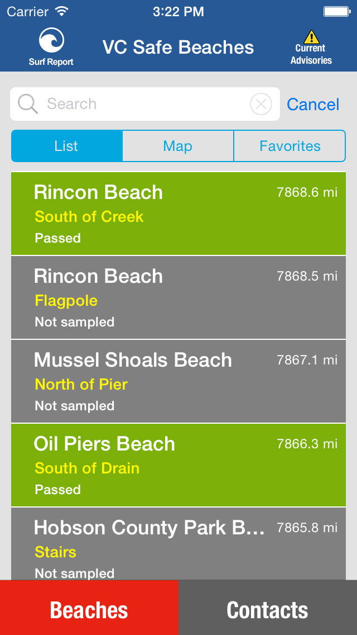Select the Beaches bottom tab
The width and height of the screenshot is (357, 635).
pos(89,609)
